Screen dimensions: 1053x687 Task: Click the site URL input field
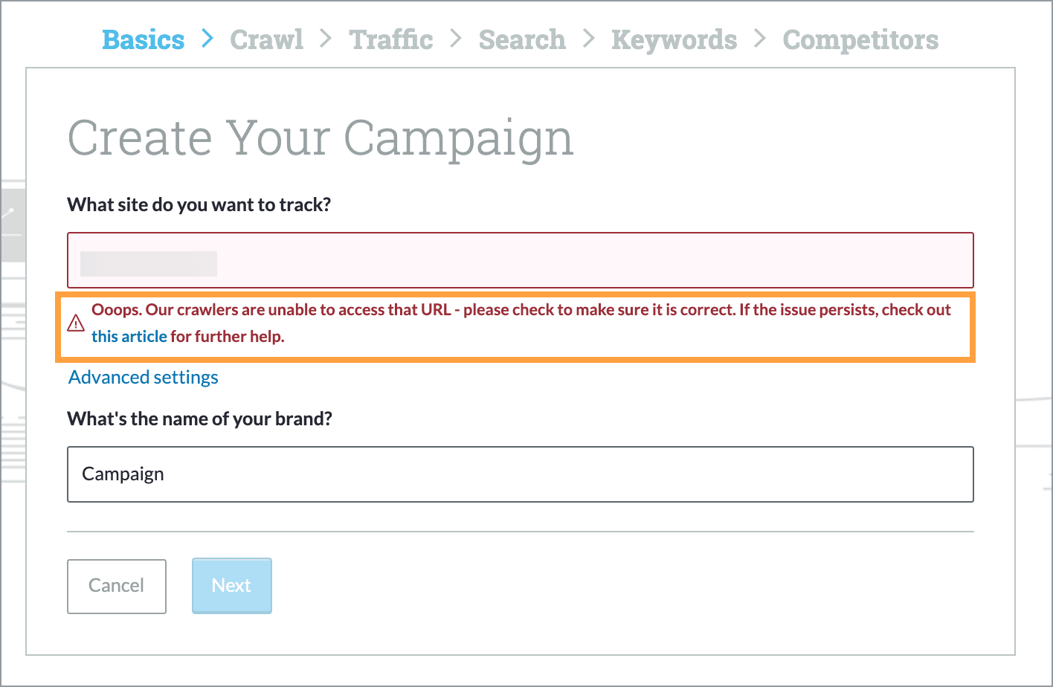pyautogui.click(x=521, y=260)
